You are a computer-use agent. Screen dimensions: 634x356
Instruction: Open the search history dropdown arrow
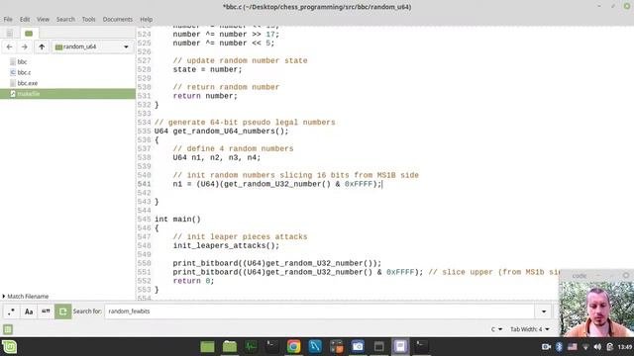point(544,311)
